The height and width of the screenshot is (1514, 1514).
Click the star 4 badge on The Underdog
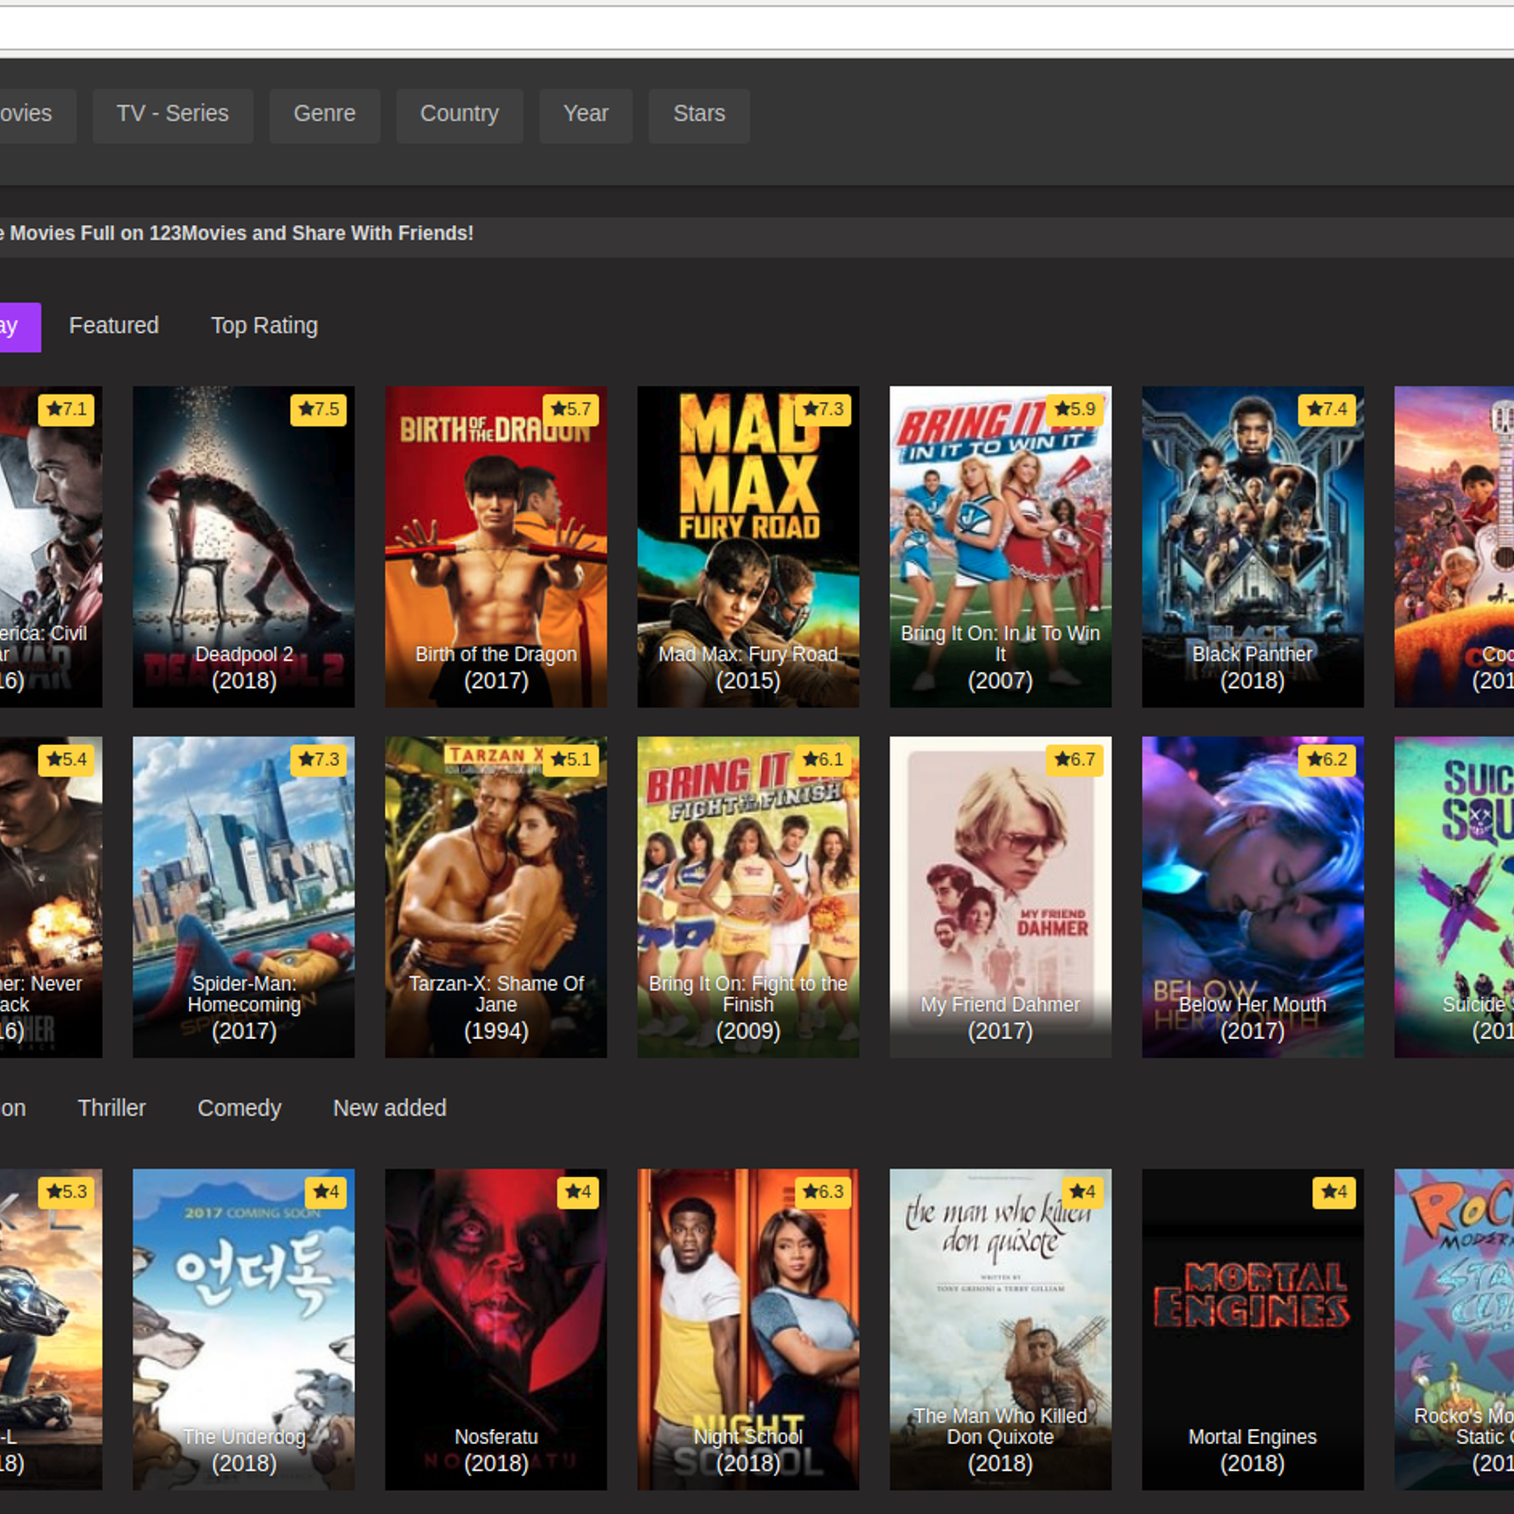pyautogui.click(x=326, y=1192)
